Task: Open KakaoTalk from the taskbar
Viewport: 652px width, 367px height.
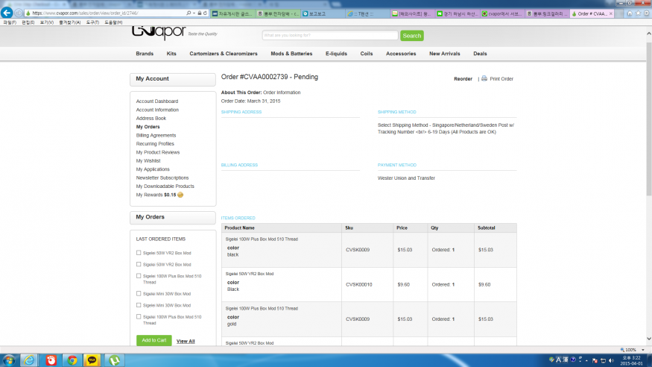Action: (x=92, y=360)
